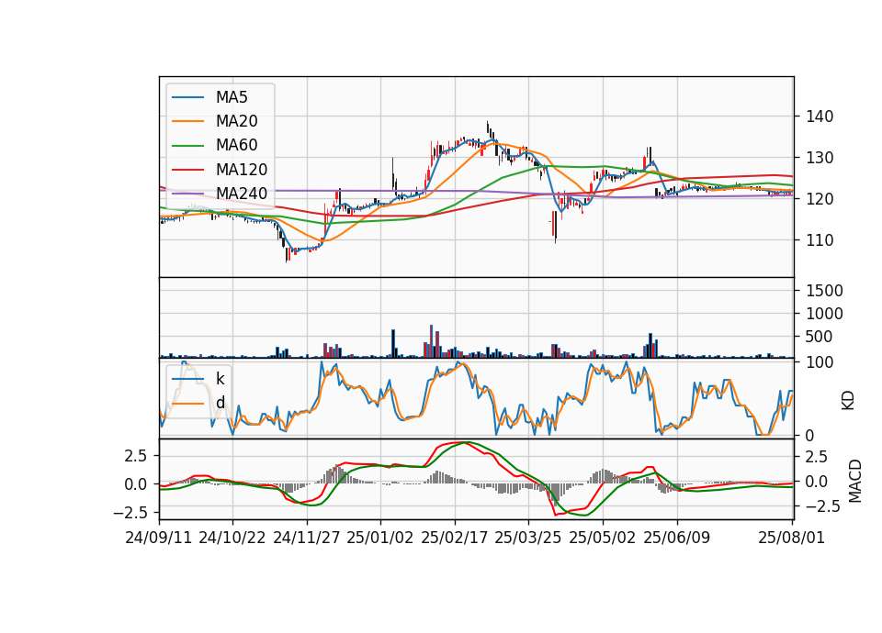Screen dimensions: 882x633
Task: Click the 120 price axis label
Action: tap(820, 199)
